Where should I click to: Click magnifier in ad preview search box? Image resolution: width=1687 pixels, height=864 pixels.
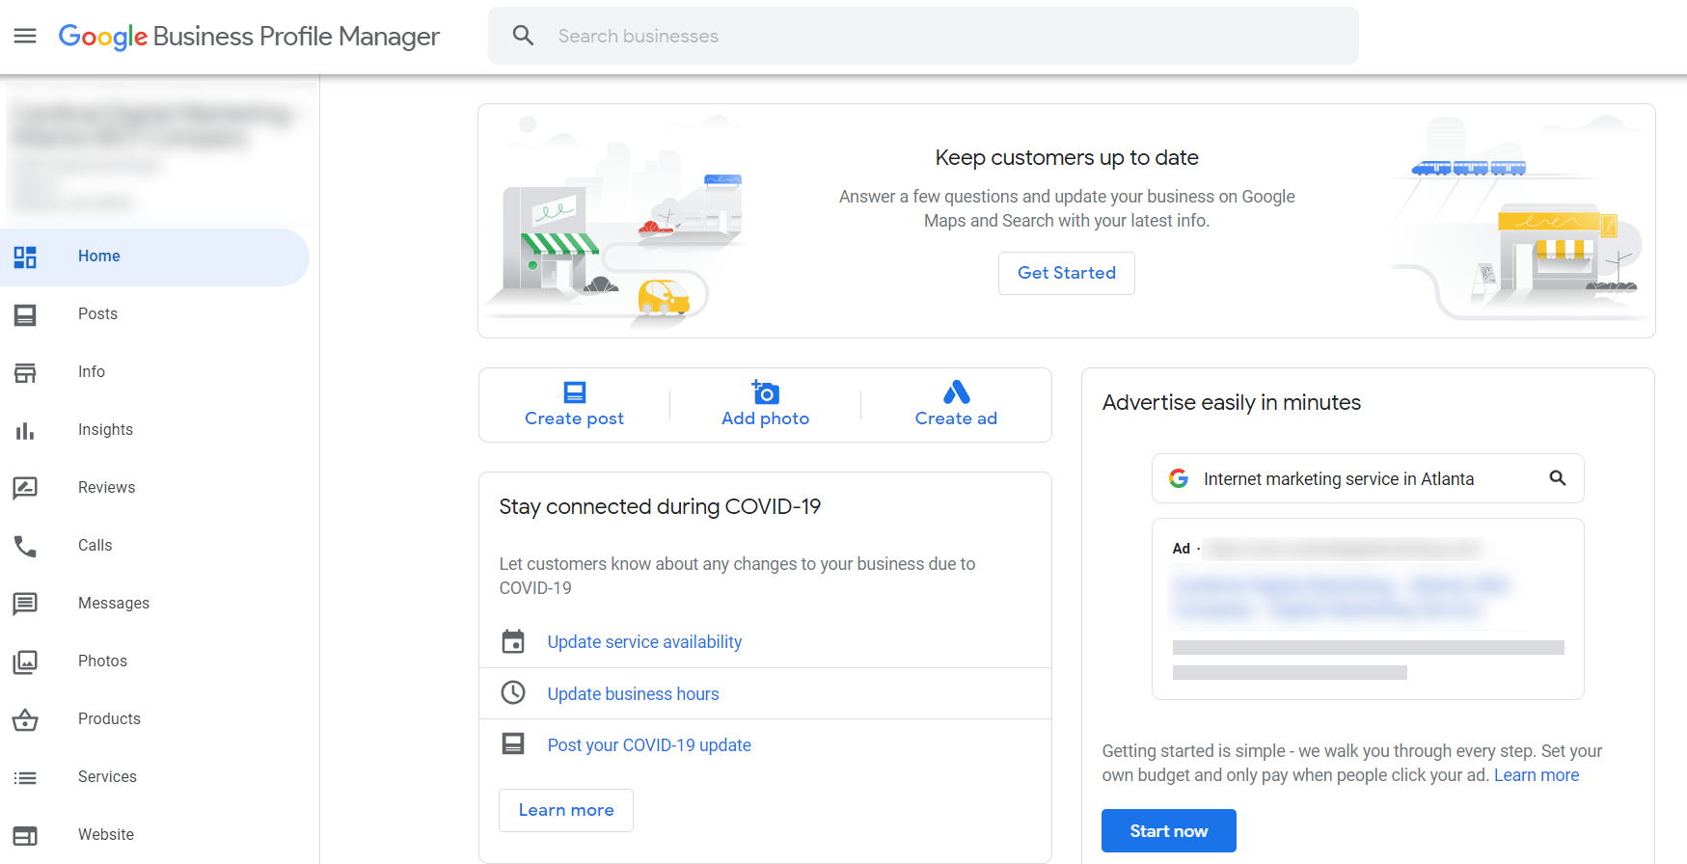tap(1558, 478)
